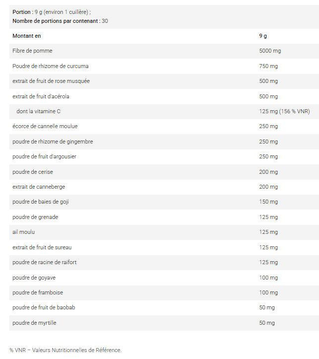
Task: Click the "Fibre de pomme" ingredient row
Action: 32,51
